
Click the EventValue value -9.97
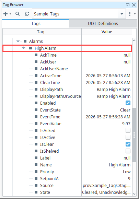pyautogui.click(x=126, y=124)
